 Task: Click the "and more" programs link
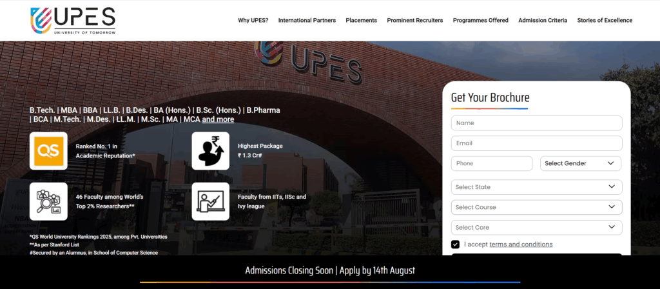coord(218,119)
